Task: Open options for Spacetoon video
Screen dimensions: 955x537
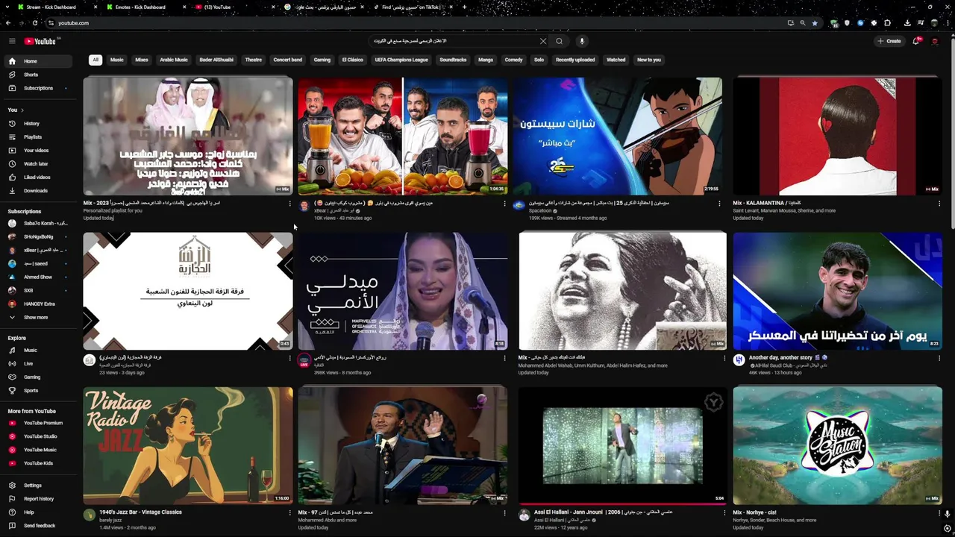Action: click(719, 204)
